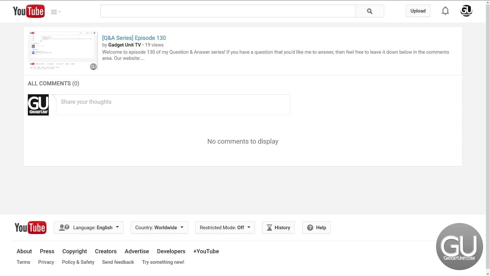This screenshot has height=276, width=490.
Task: Click the YouTube logo in the header
Action: pos(29,11)
